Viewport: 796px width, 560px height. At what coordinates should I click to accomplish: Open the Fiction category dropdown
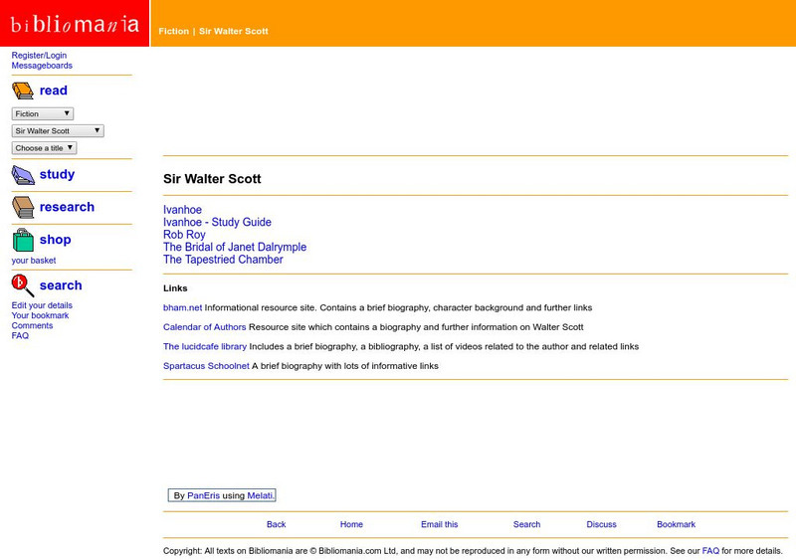pyautogui.click(x=43, y=113)
